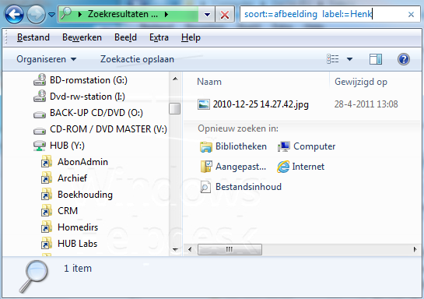Screen dimensions: 424x299
Task: Open the CRM folder shortcut
Action: pos(68,211)
